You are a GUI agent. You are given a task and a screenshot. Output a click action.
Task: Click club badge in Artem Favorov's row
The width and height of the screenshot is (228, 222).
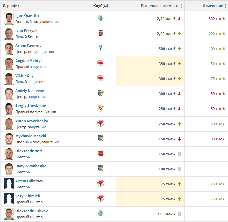pyautogui.click(x=100, y=49)
